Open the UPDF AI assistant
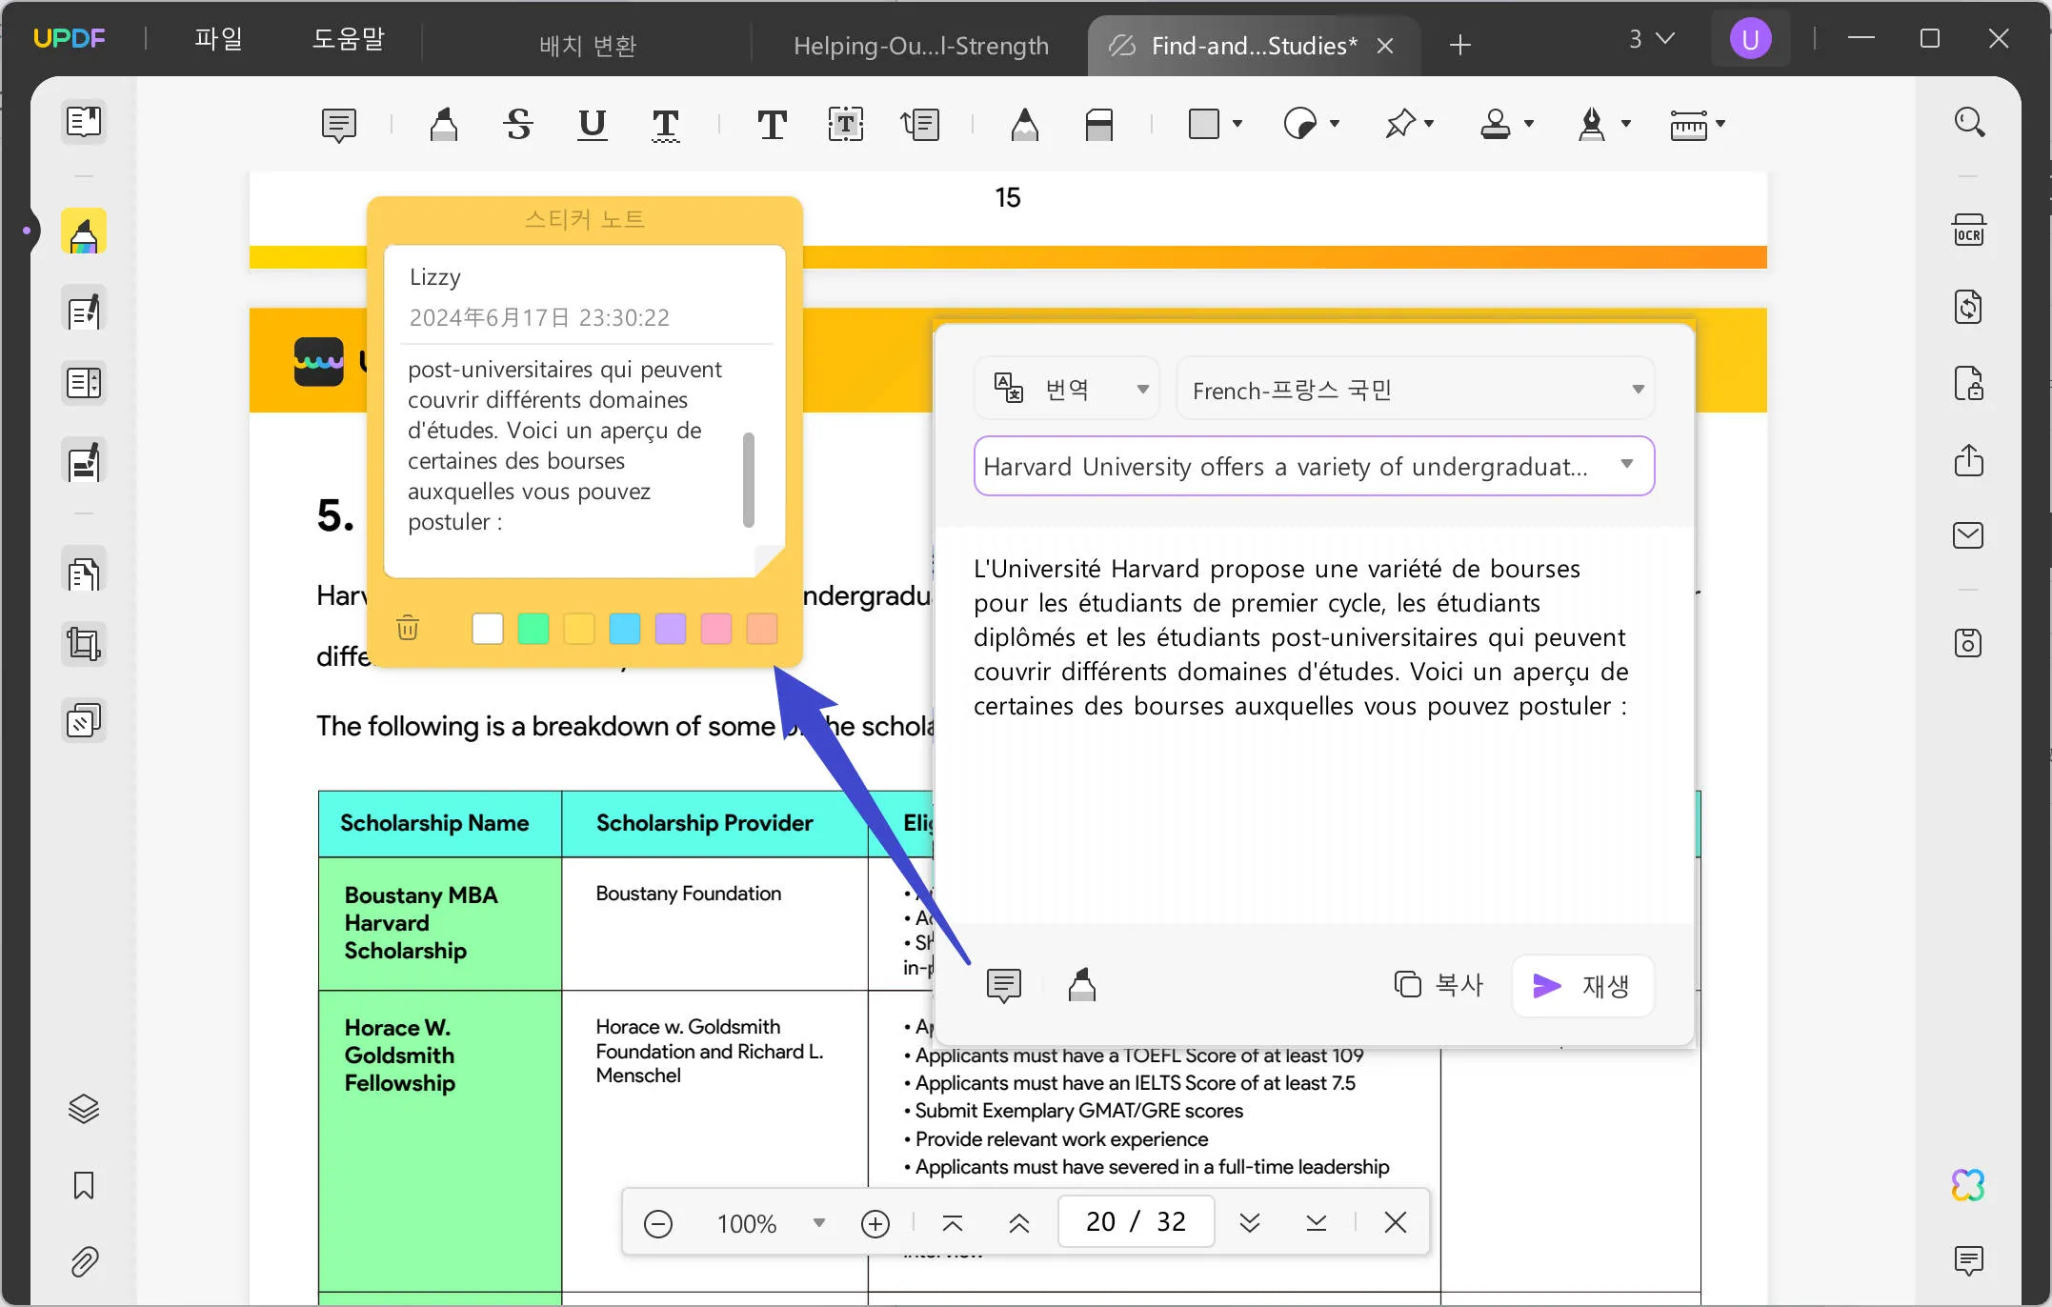 [x=1969, y=1185]
